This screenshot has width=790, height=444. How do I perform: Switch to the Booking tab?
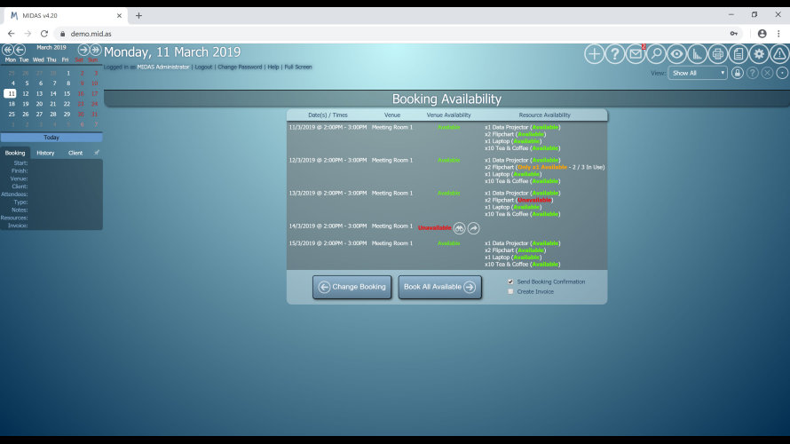(15, 153)
